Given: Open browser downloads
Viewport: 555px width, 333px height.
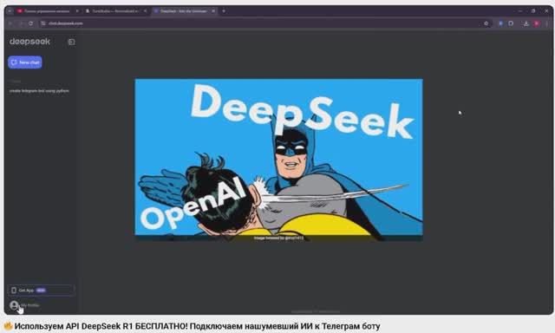Looking at the screenshot, I should (x=526, y=23).
